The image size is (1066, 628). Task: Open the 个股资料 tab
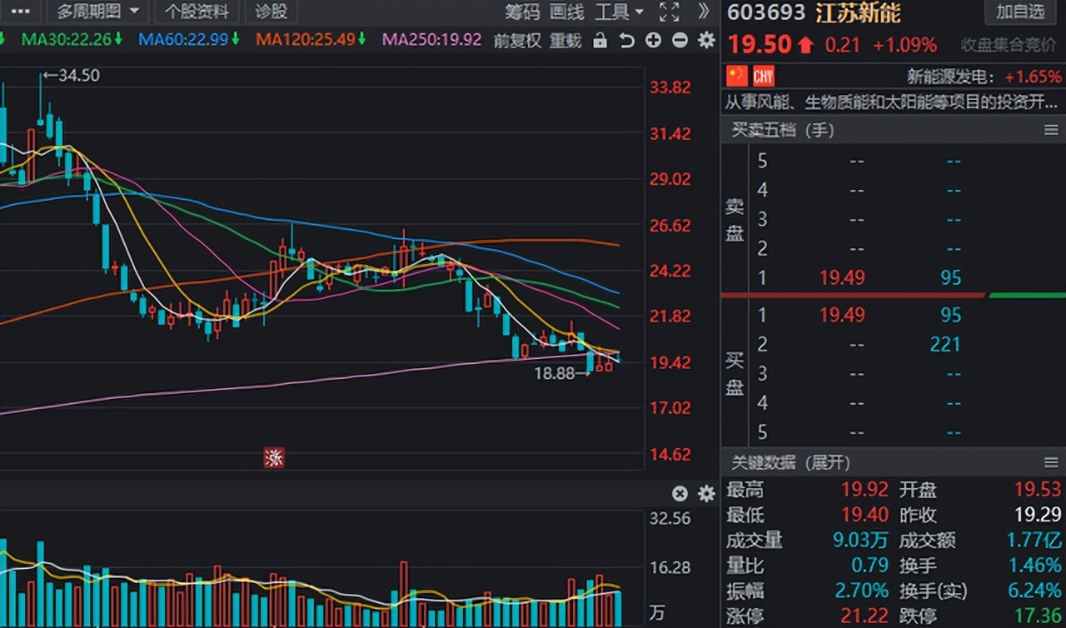click(x=197, y=11)
